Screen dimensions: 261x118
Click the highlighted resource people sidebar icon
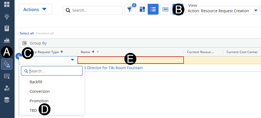coord(7,64)
